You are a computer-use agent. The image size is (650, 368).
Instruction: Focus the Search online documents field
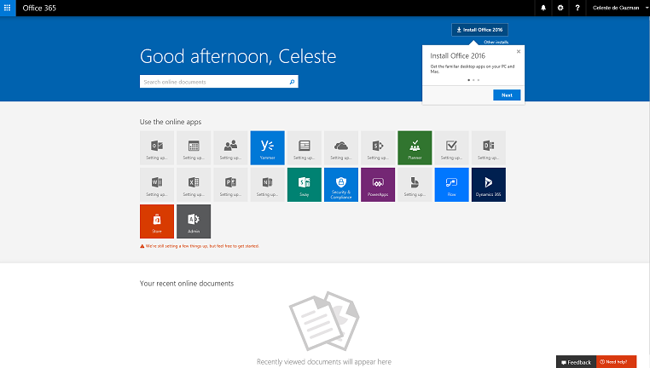pos(219,82)
